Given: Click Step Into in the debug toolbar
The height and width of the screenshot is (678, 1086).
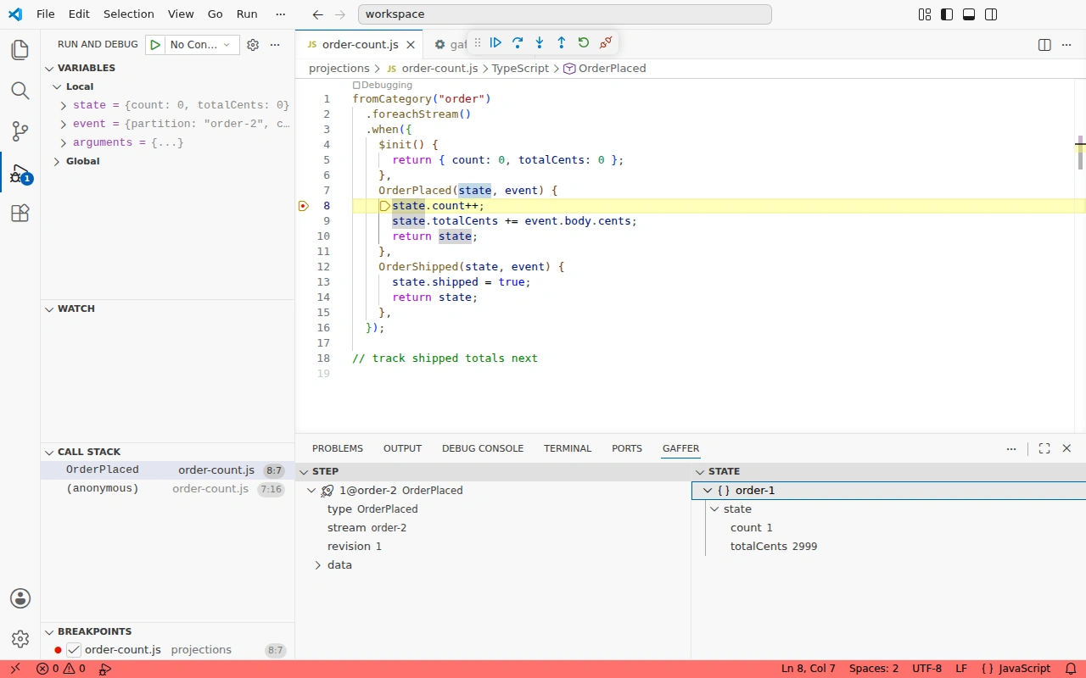Looking at the screenshot, I should 540,42.
